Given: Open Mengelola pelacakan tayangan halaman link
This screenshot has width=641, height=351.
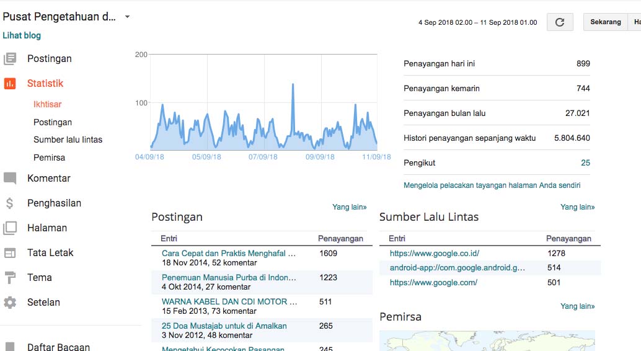Looking at the screenshot, I should point(492,185).
